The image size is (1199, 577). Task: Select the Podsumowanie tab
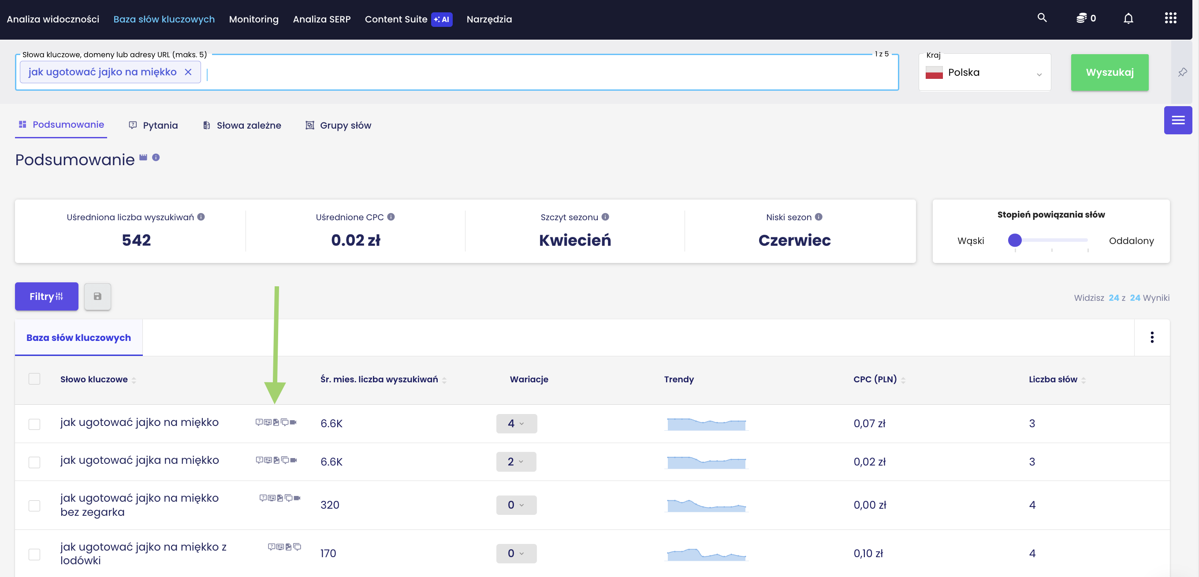(x=61, y=125)
